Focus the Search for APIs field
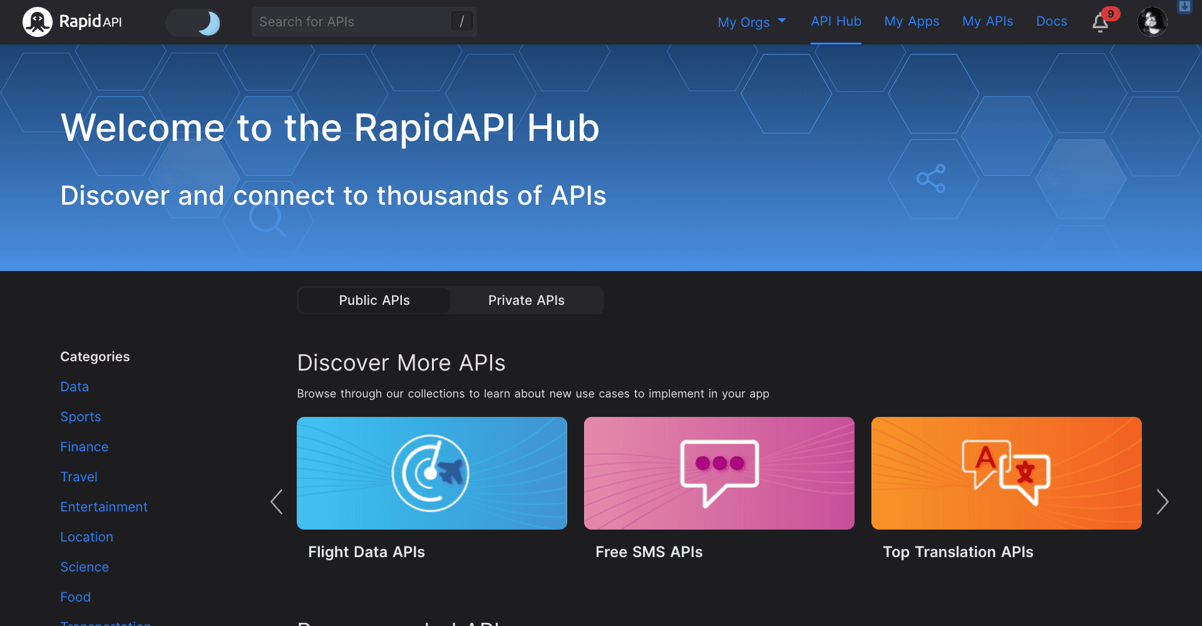 coord(364,22)
